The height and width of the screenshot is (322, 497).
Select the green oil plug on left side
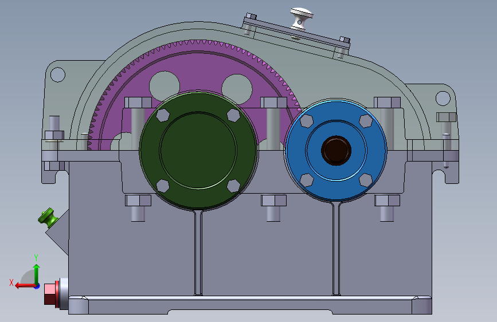click(x=48, y=217)
